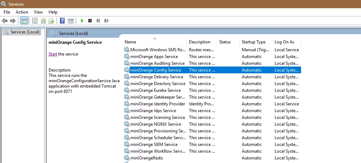Start Service using green play icon
361x163 pixels.
click(82, 21)
